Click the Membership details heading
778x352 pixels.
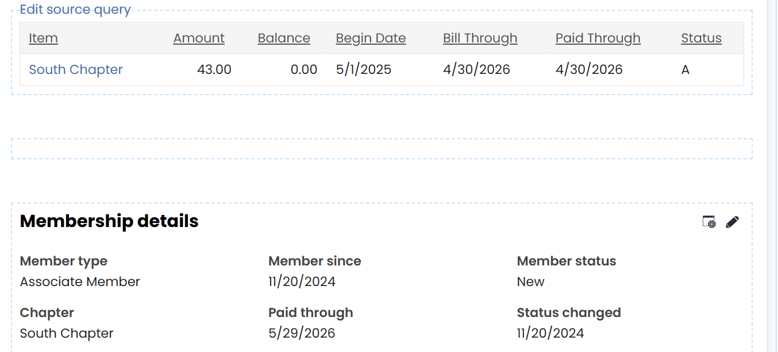click(109, 221)
